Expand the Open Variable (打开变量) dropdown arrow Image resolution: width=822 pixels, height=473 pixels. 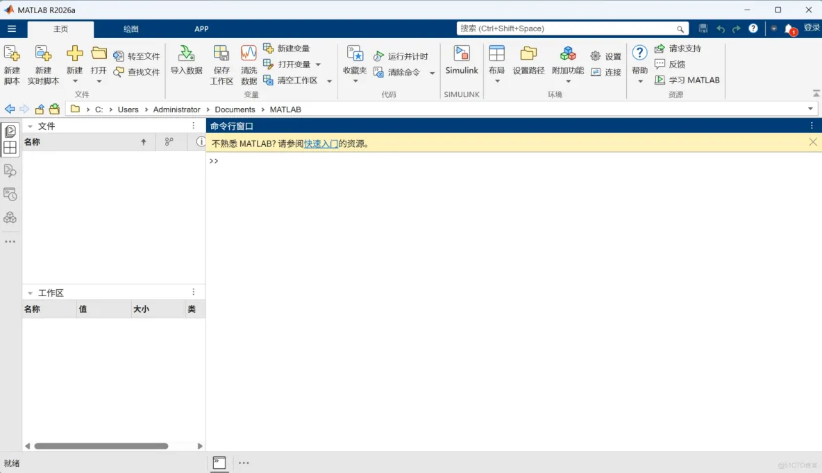[x=318, y=64]
